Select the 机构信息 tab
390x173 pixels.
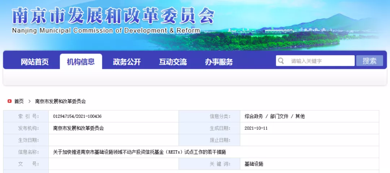coord(81,61)
